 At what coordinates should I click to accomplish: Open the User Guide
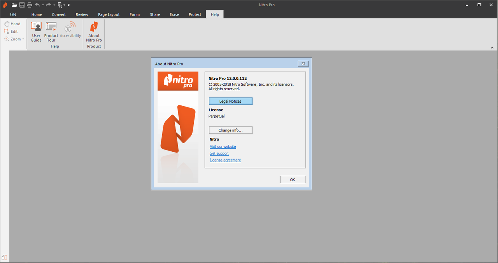click(x=36, y=32)
